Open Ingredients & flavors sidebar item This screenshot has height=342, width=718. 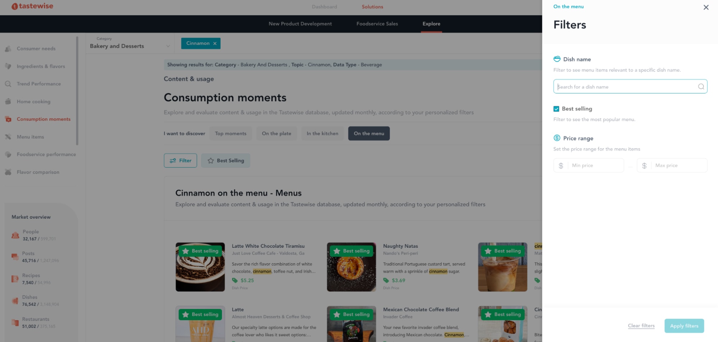(41, 66)
